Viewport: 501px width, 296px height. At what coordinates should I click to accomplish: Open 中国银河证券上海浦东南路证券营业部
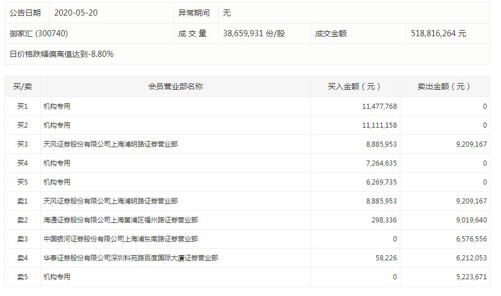(120, 239)
